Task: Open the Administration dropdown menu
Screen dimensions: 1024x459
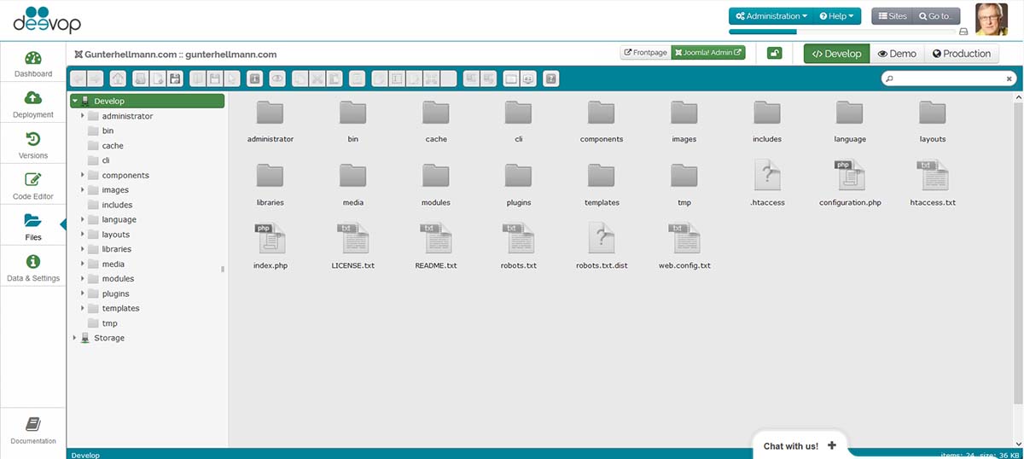Action: (771, 16)
